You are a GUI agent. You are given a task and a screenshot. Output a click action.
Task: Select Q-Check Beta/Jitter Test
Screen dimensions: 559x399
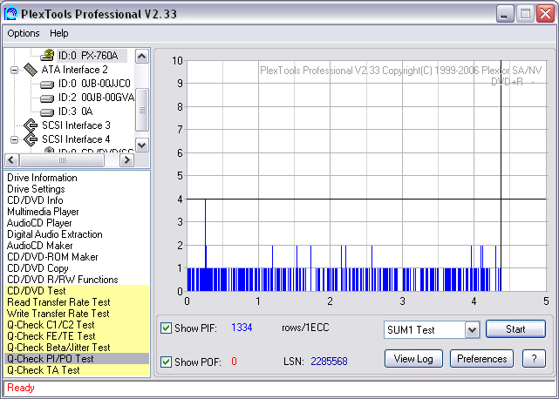[x=77, y=348]
